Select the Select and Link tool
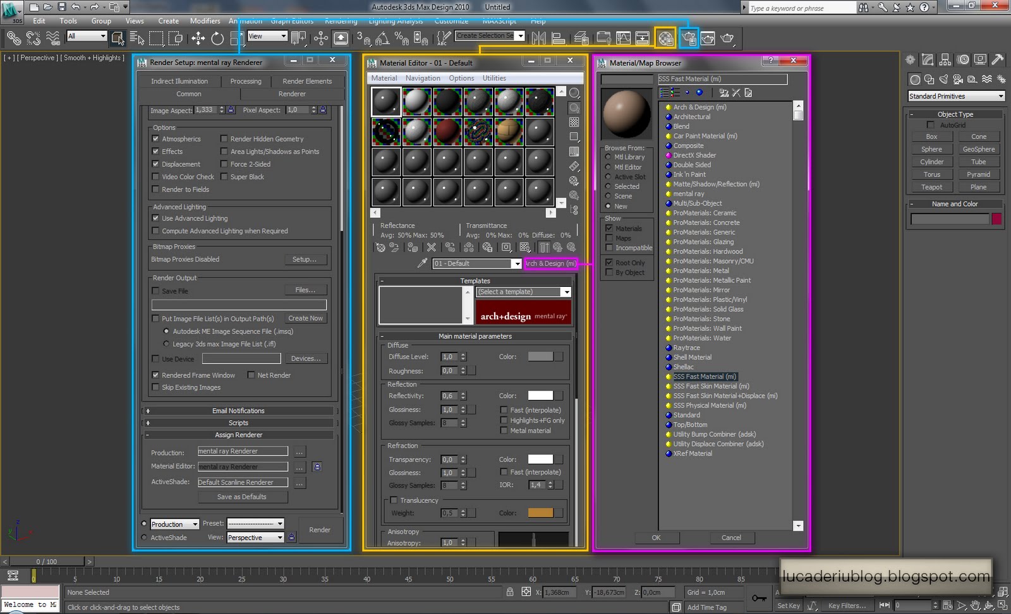This screenshot has height=614, width=1011. click(x=13, y=39)
